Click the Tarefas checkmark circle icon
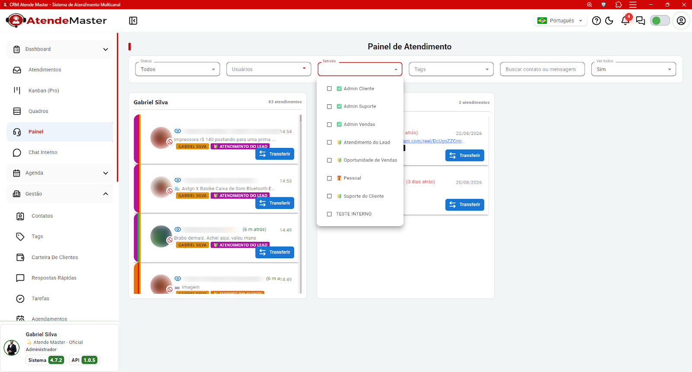 point(20,298)
